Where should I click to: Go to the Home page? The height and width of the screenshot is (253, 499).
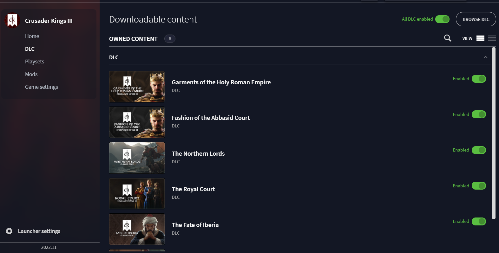coord(32,36)
